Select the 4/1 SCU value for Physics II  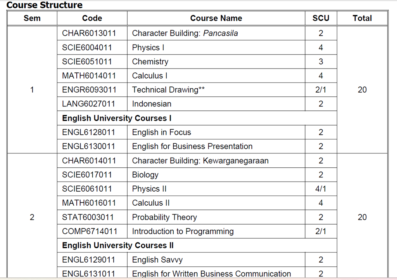[321, 189]
